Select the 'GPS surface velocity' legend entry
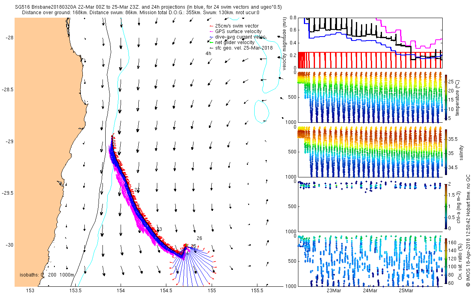 (235, 31)
